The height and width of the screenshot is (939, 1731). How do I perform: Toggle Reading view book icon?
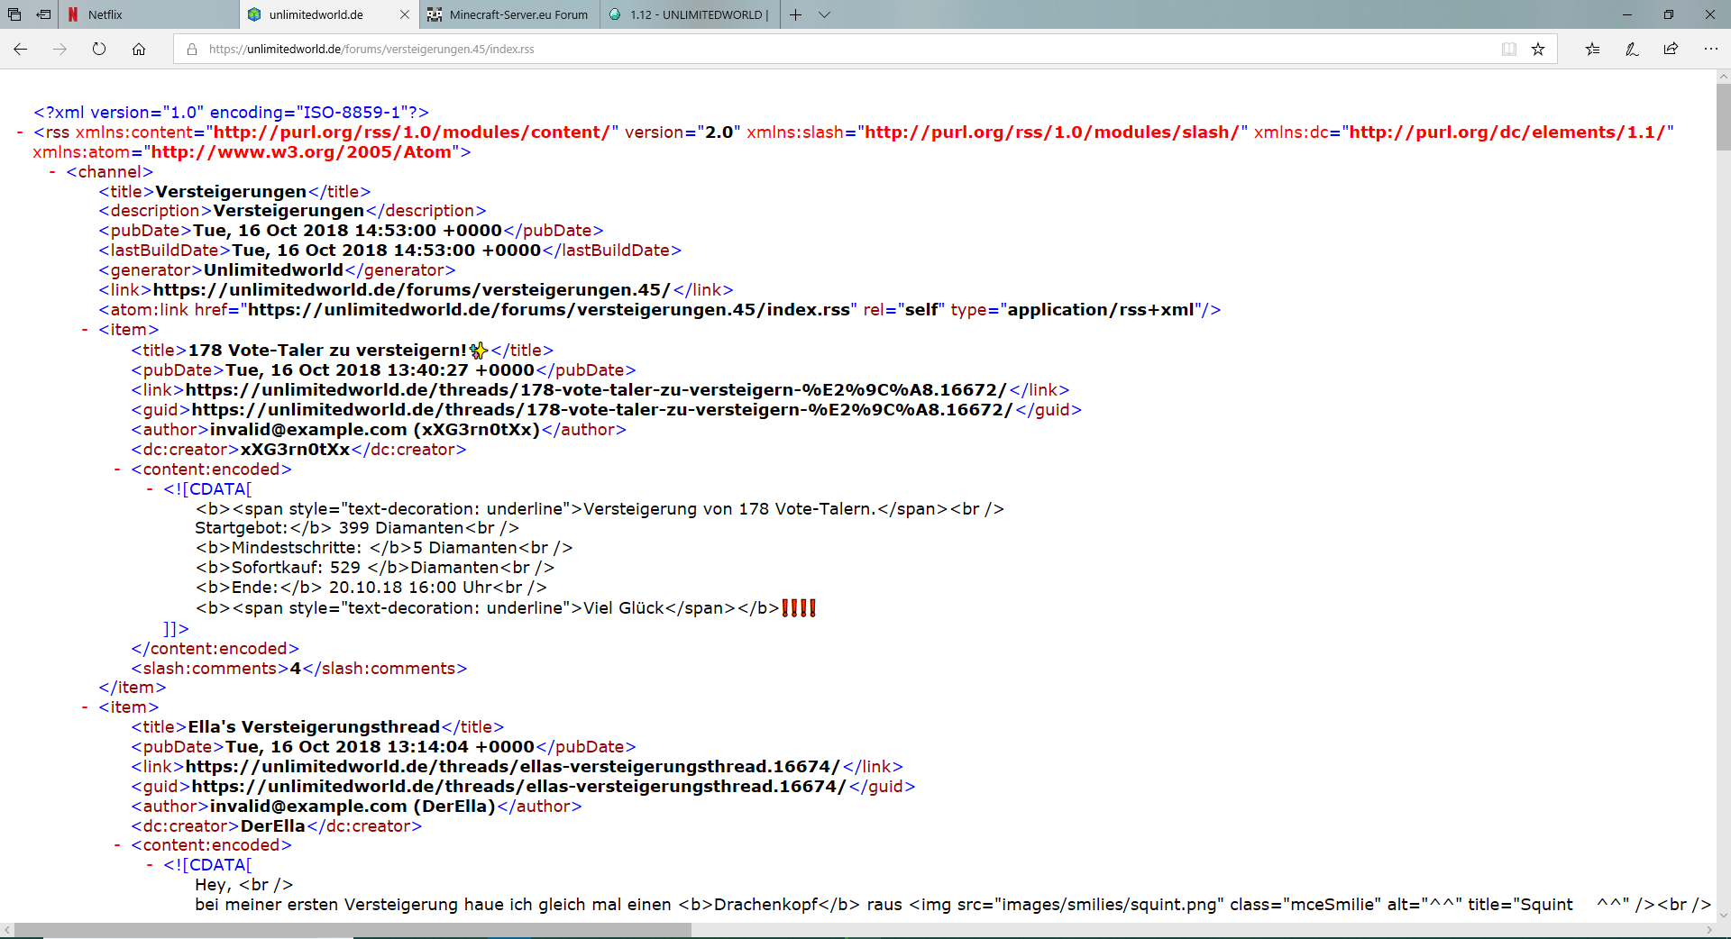(x=1509, y=50)
